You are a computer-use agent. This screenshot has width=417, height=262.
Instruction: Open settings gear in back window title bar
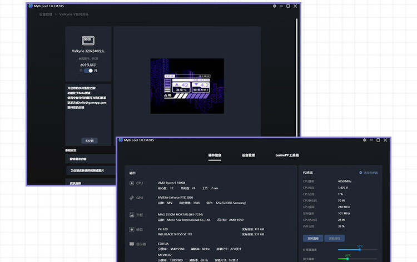(275, 6)
